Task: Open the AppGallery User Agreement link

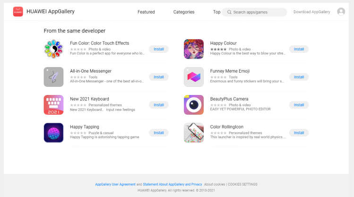Action: tap(115, 184)
